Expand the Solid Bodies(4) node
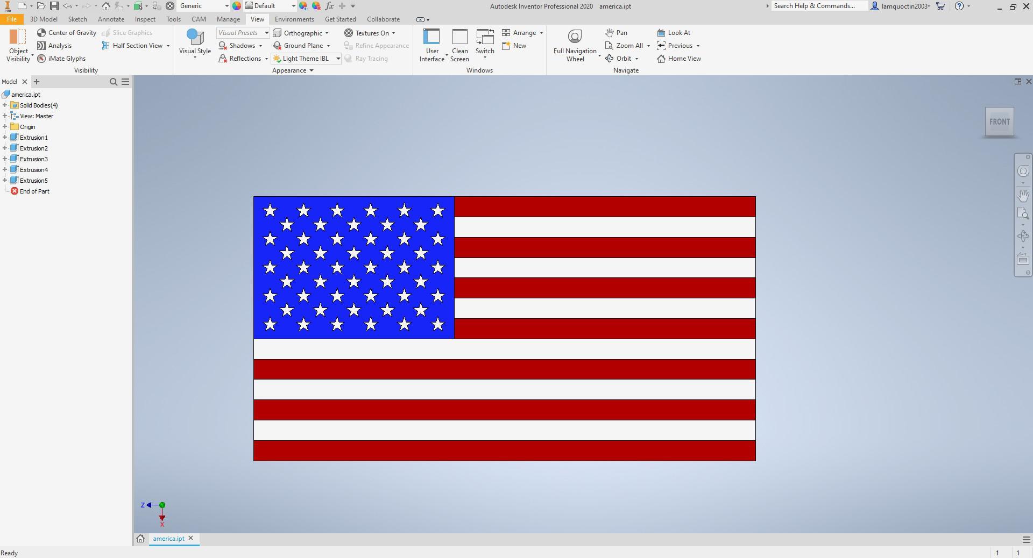Screen dimensions: 1033x558 (5, 105)
